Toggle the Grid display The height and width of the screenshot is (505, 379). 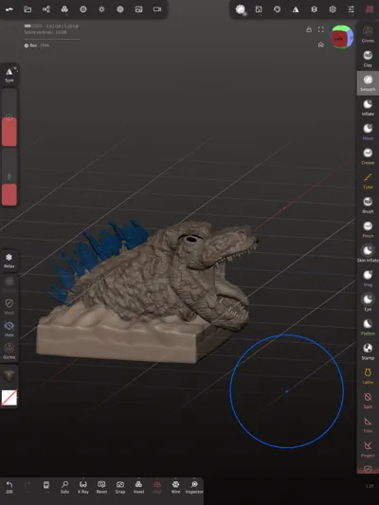157,487
